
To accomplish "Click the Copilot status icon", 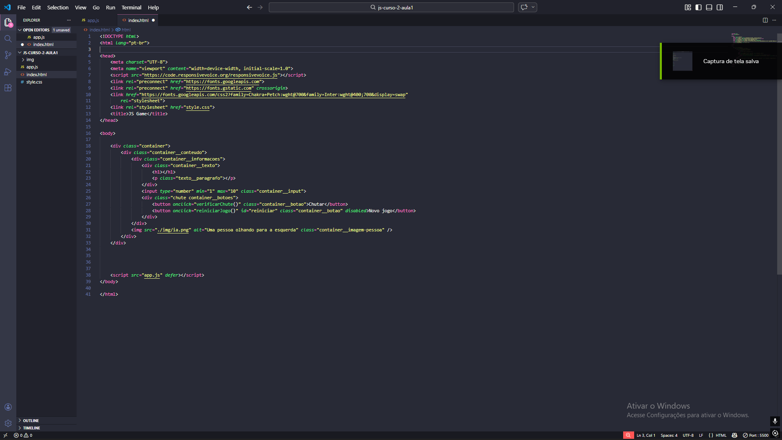I will pyautogui.click(x=734, y=435).
